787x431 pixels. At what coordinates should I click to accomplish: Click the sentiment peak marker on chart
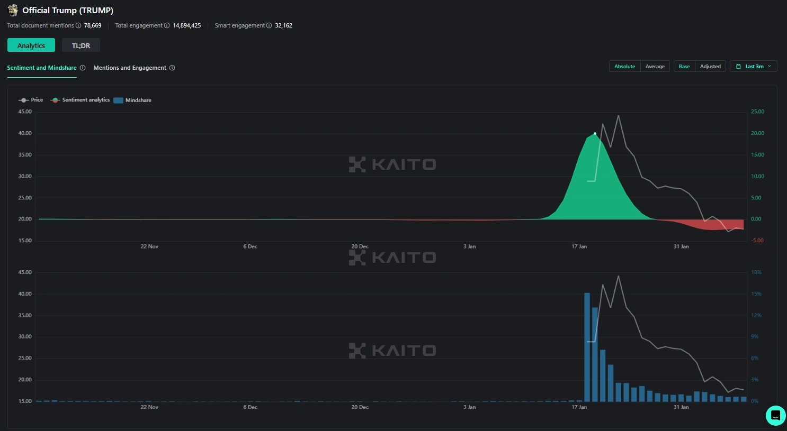point(595,134)
